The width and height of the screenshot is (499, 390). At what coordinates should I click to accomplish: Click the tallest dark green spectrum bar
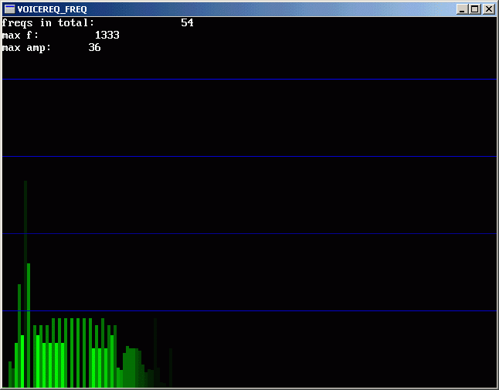[x=25, y=232]
